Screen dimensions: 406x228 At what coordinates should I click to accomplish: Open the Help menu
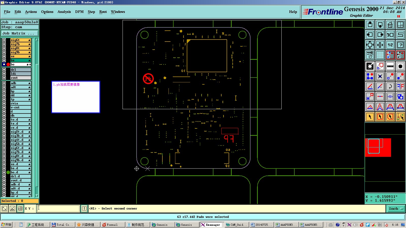tap(293, 12)
